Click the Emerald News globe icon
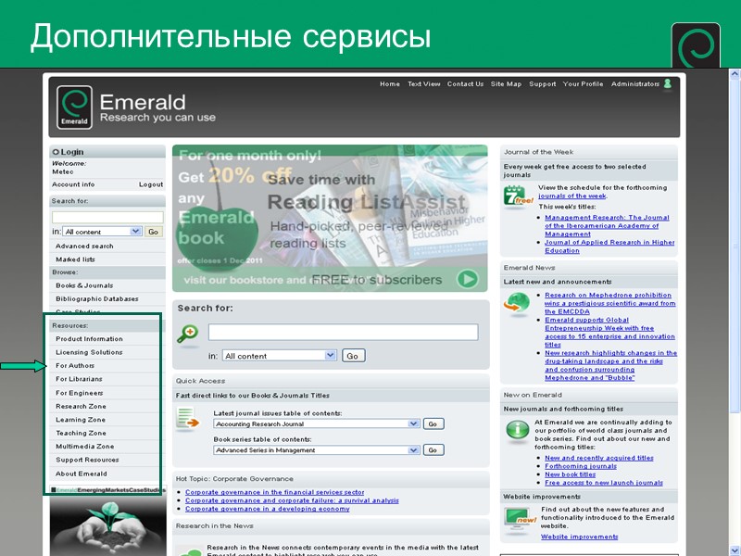 (516, 303)
